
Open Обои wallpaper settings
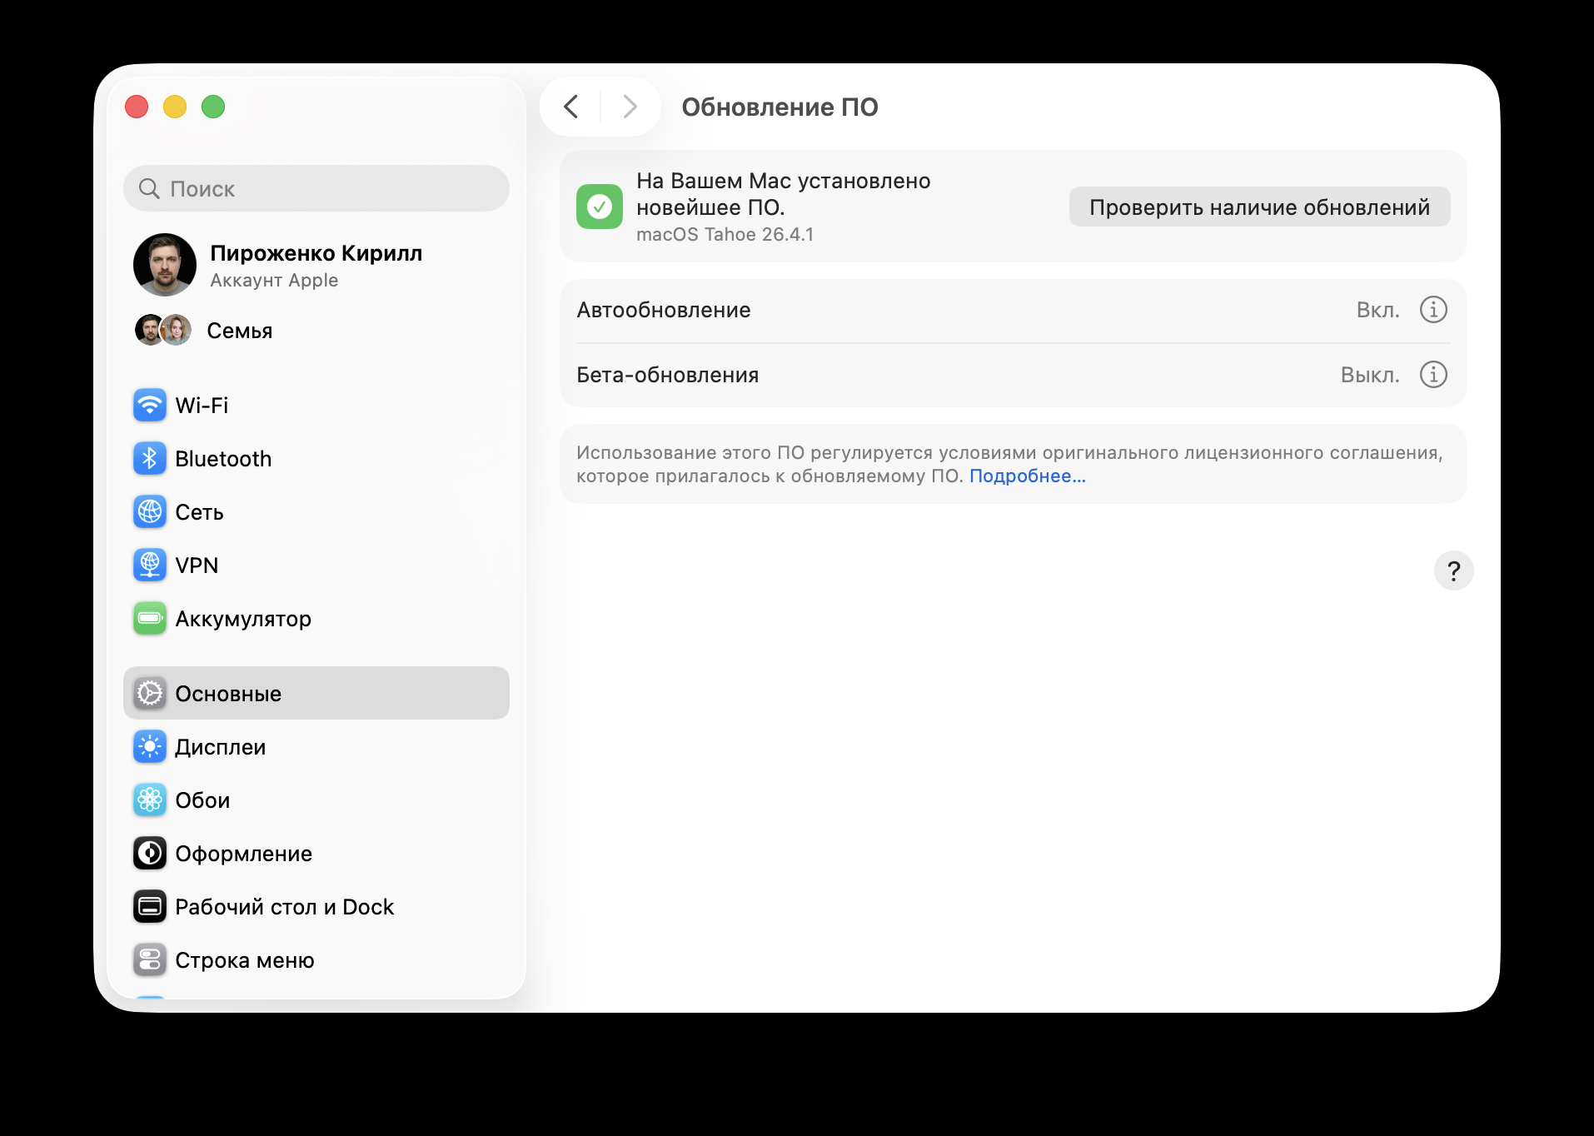tap(202, 800)
